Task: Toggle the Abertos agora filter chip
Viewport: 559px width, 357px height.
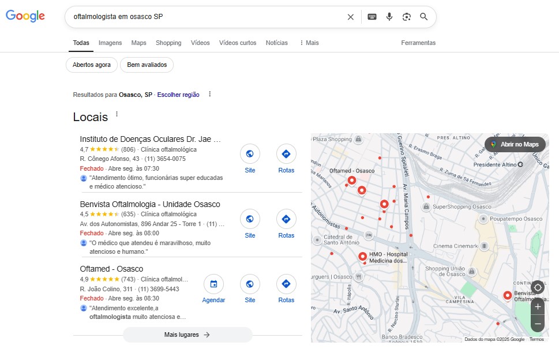Action: 92,65
